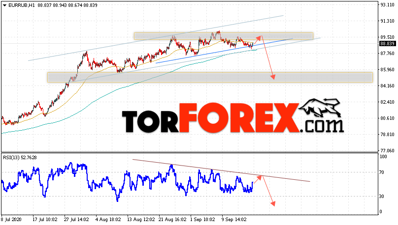
Task: Click the 21 Aug 16:02 time label
Action: click(x=172, y=220)
